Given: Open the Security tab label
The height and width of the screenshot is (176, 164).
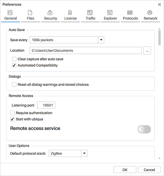Looking at the screenshot, I should 51,18.
